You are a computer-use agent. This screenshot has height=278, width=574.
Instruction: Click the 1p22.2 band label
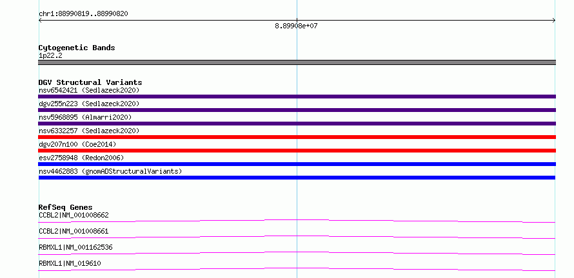point(50,56)
